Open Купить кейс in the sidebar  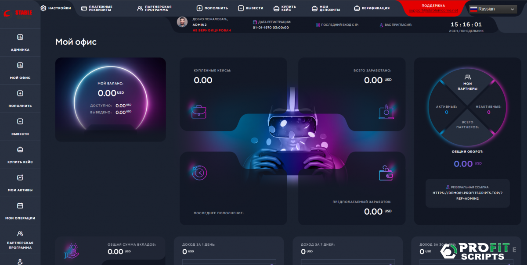pos(20,150)
